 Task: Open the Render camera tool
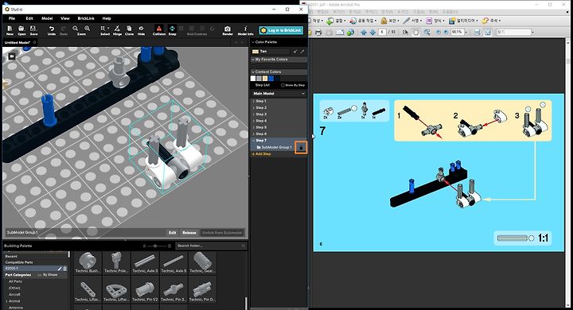228,30
